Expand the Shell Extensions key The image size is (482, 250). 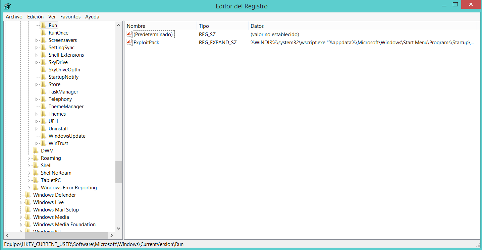pos(37,55)
